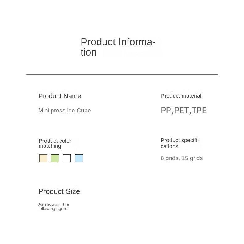This screenshot has height=244, width=244.
Task: Click the Product specifications label
Action: (180, 143)
